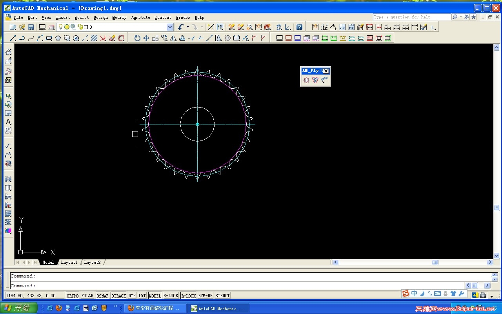
Task: Open the Modify menu
Action: 119,17
